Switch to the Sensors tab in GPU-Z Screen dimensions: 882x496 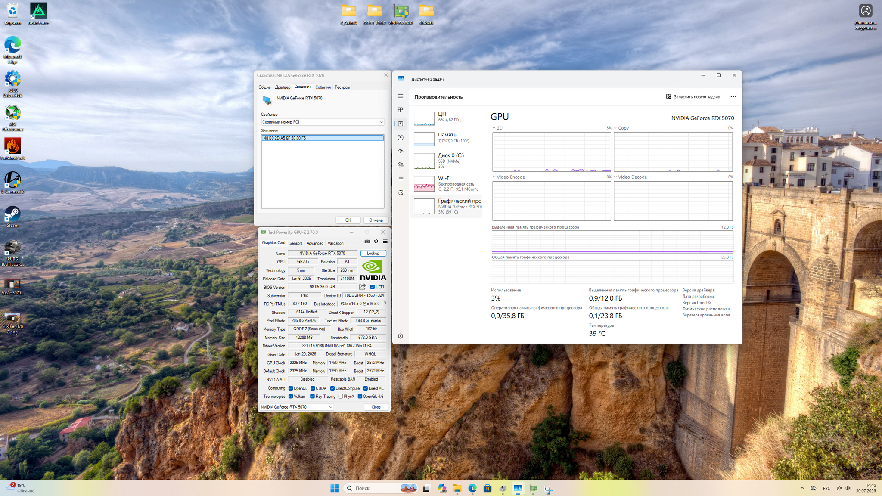tap(296, 243)
